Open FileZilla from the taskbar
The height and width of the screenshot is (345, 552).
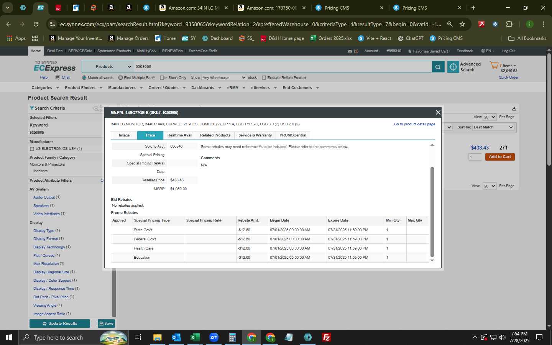coord(327,337)
